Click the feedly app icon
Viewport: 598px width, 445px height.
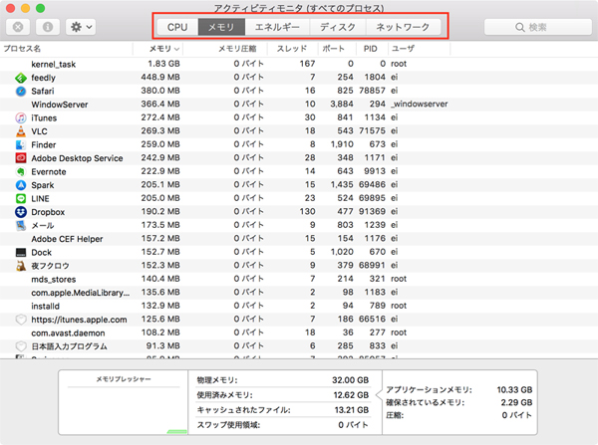pyautogui.click(x=21, y=78)
